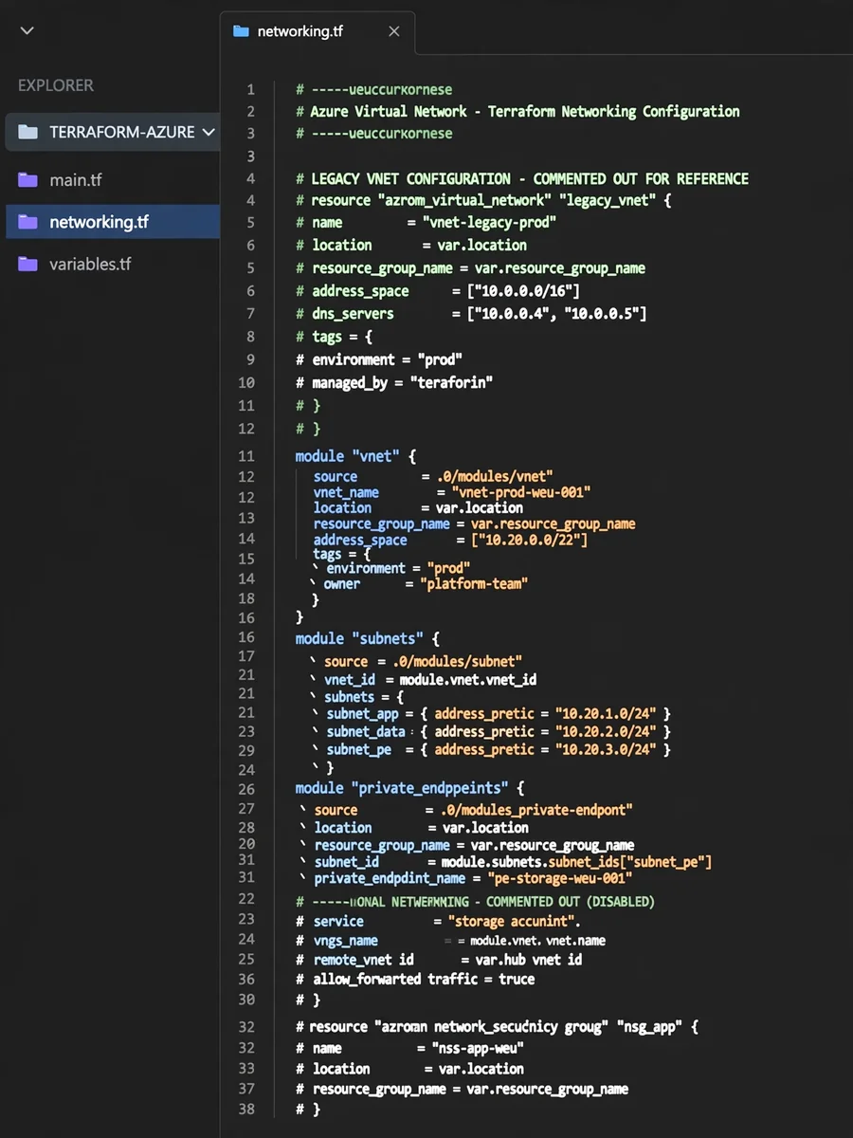Viewport: 853px width, 1138px height.
Task: Click the main.tf file icon
Action: [28, 179]
